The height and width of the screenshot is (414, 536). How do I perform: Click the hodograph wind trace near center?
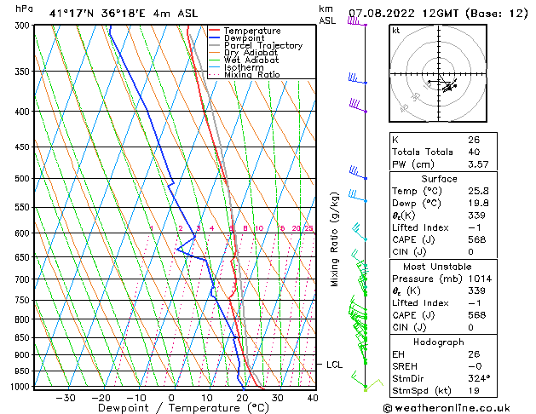pyautogui.click(x=445, y=84)
